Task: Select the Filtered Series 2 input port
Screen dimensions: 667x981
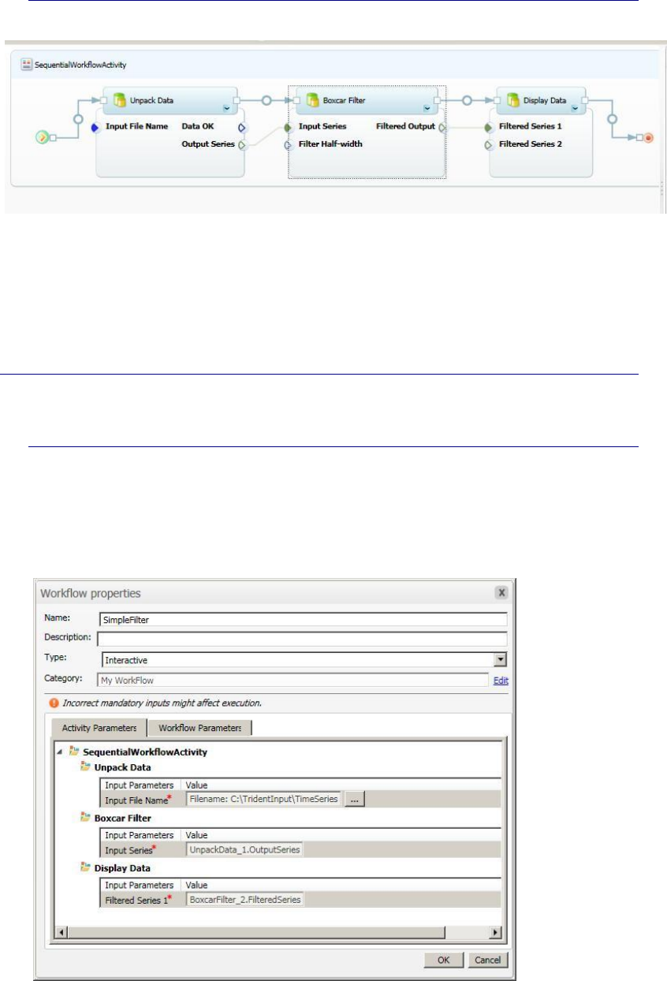Action: (489, 145)
